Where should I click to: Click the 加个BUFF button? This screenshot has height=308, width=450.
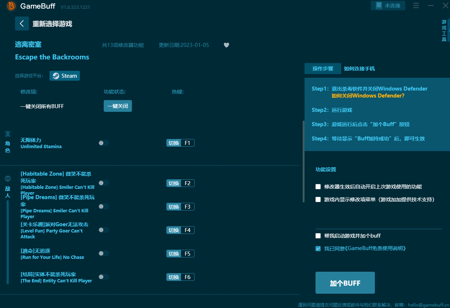tap(345, 283)
